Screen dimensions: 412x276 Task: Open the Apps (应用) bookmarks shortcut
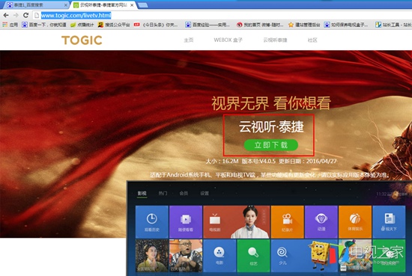[x=10, y=25]
